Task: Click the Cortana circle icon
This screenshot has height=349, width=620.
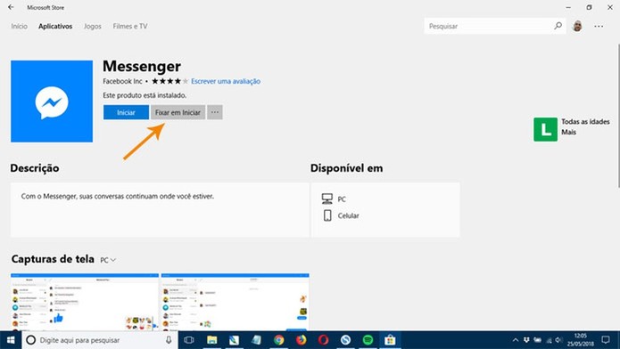Action: coord(31,340)
